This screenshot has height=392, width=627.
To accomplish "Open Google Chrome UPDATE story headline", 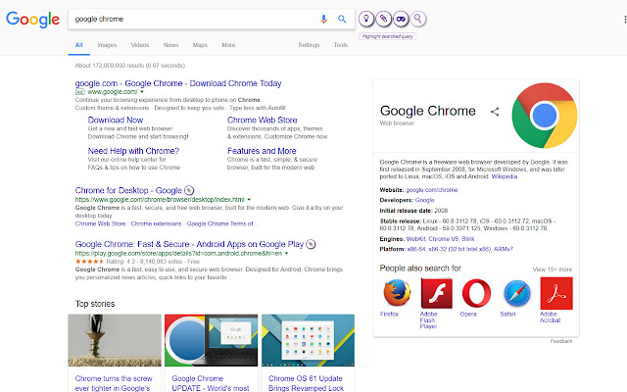I will (211, 383).
